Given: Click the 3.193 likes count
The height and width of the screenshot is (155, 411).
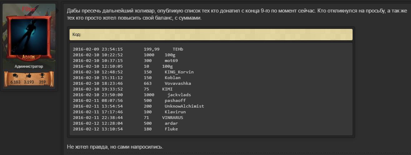Looking at the screenshot, I should coord(29,82).
